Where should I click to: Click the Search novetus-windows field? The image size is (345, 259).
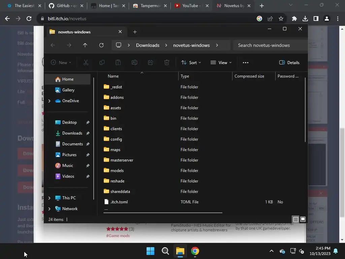click(x=270, y=45)
